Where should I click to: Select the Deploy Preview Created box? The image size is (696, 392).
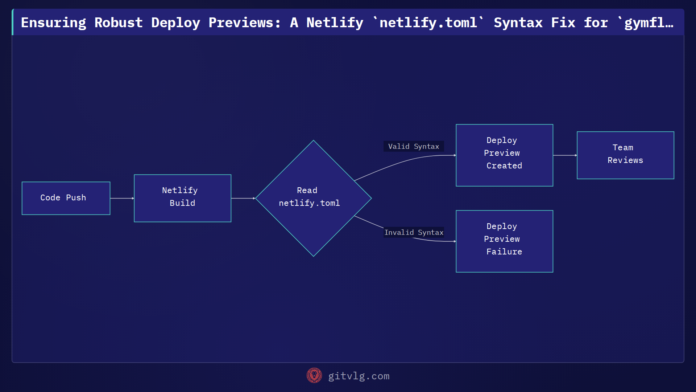(x=504, y=155)
